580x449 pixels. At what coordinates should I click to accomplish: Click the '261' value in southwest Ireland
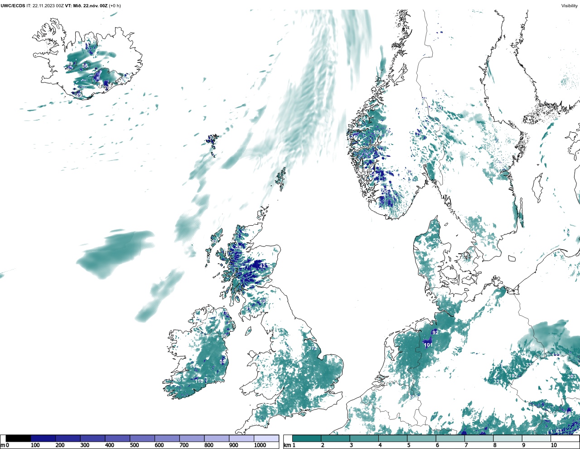click(179, 380)
